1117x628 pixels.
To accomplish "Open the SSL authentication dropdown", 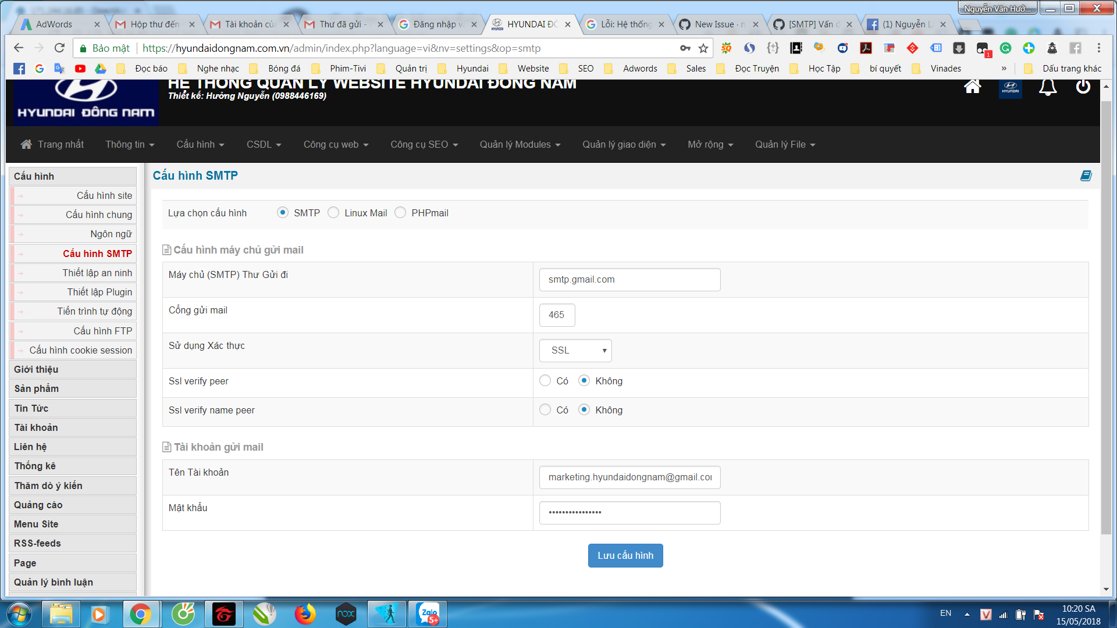I will pos(575,351).
